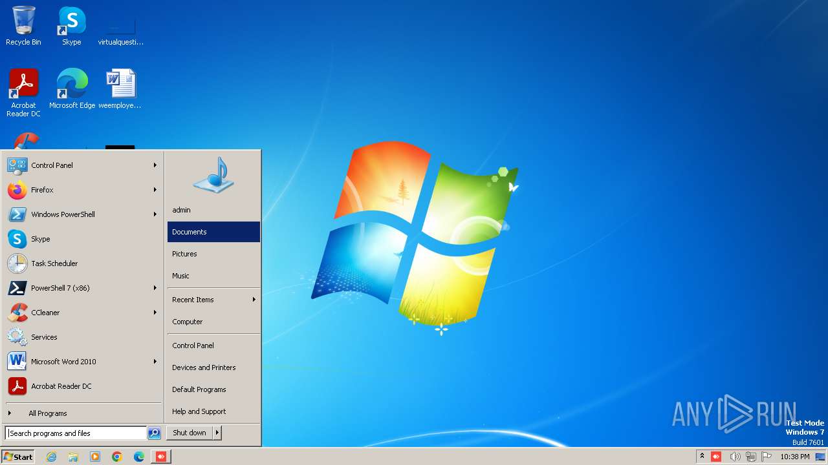This screenshot has width=828, height=465.
Task: Open Firefox from the Start menu icon
Action: [17, 190]
